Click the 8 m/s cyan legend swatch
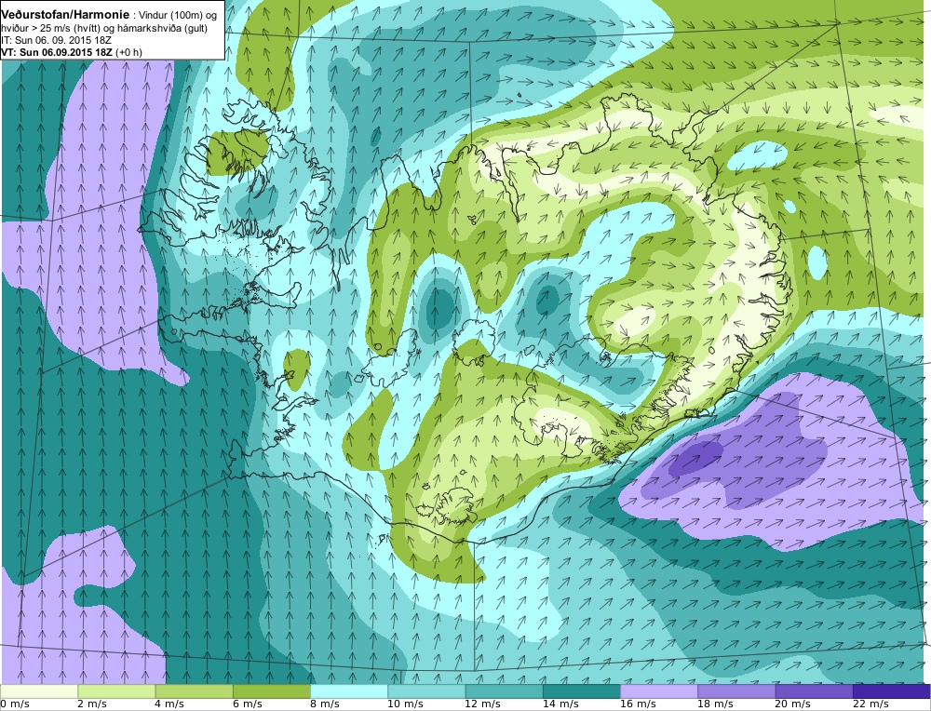Screen dimensions: 931x711 point(349,691)
